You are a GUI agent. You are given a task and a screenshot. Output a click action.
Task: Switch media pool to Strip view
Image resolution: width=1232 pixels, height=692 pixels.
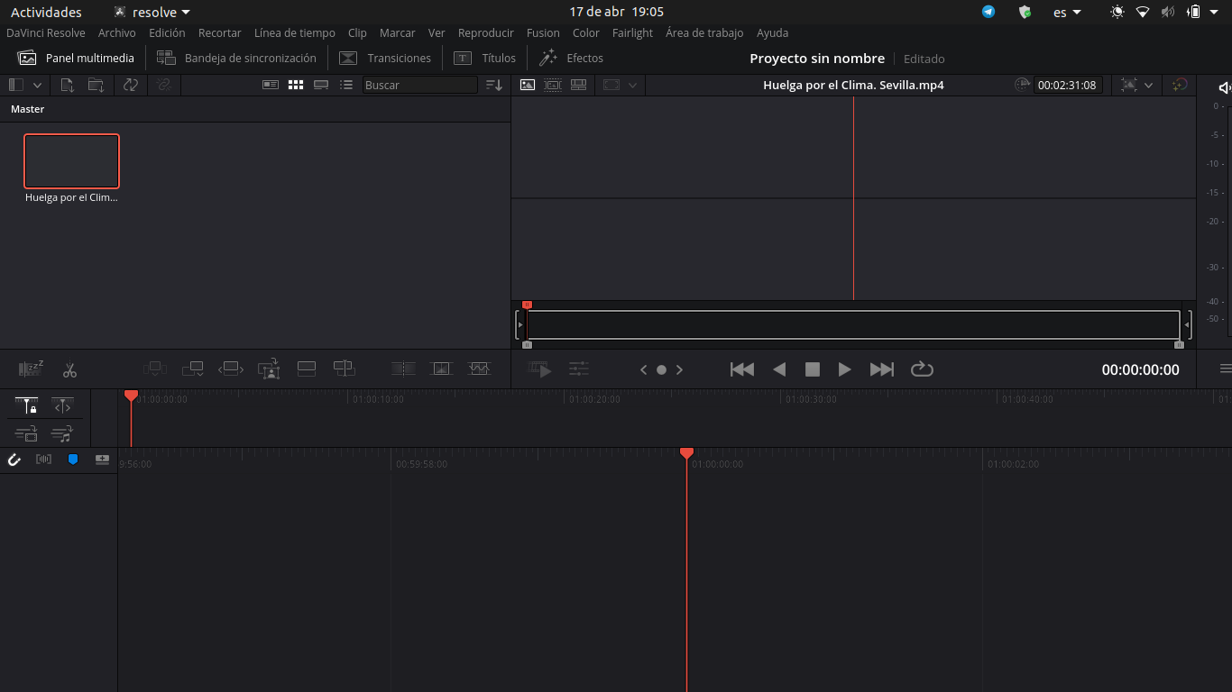pyautogui.click(x=321, y=85)
